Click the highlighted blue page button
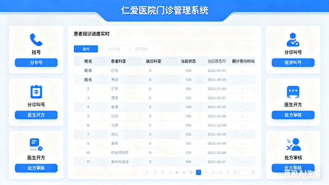329x185 pixels. click(x=199, y=172)
